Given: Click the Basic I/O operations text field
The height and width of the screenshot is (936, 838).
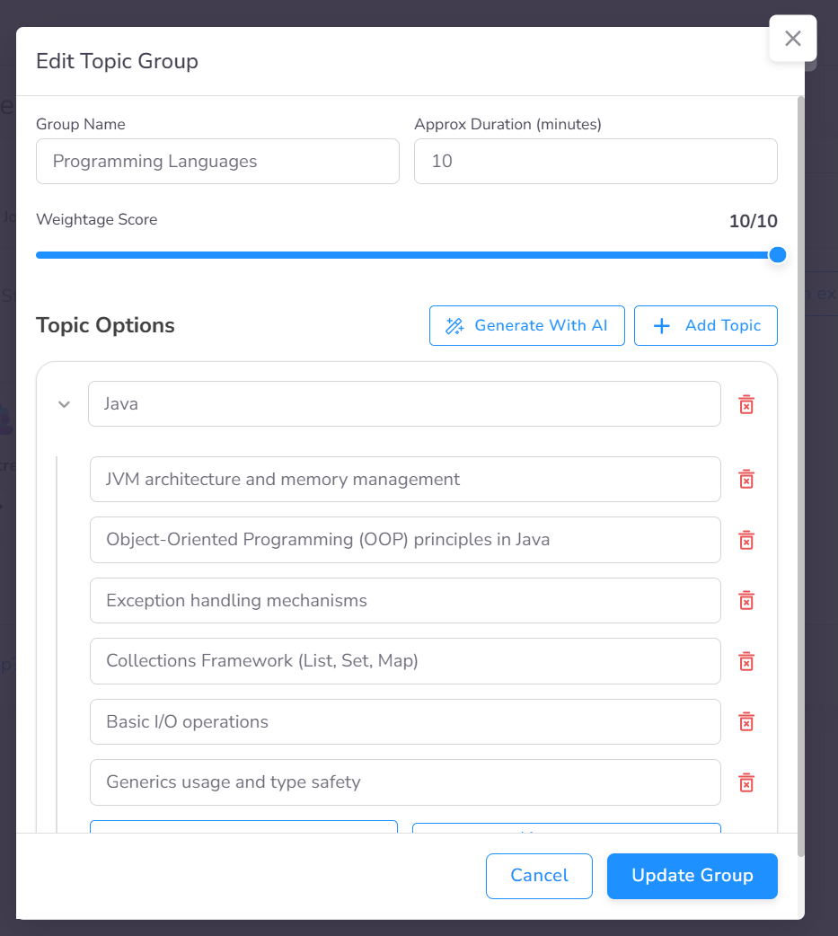Looking at the screenshot, I should [404, 721].
